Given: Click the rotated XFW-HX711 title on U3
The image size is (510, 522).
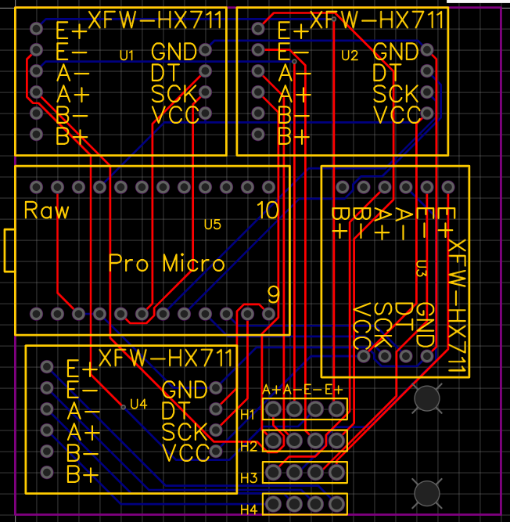Looking at the screenshot, I should pyautogui.click(x=457, y=305).
